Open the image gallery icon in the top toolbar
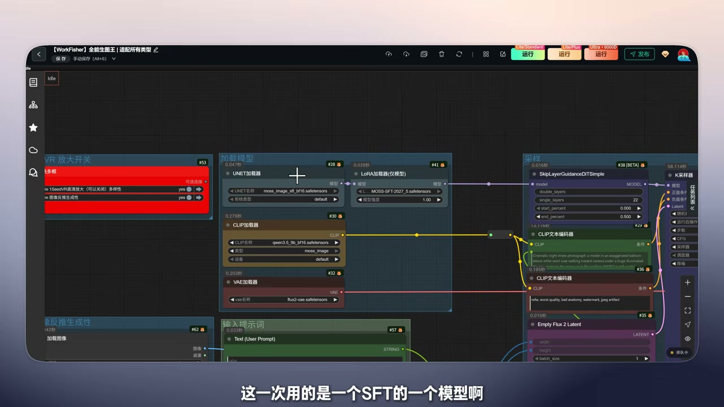The image size is (724, 407). pos(424,54)
